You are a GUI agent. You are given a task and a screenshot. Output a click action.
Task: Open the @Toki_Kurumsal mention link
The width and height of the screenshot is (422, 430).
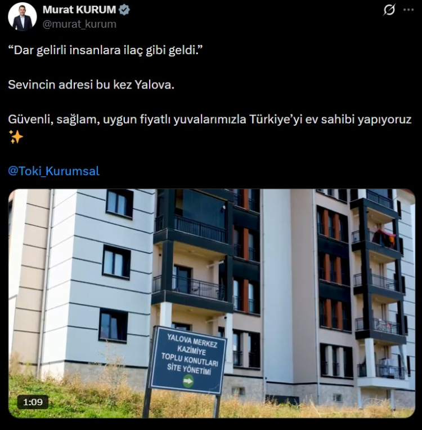pyautogui.click(x=53, y=171)
